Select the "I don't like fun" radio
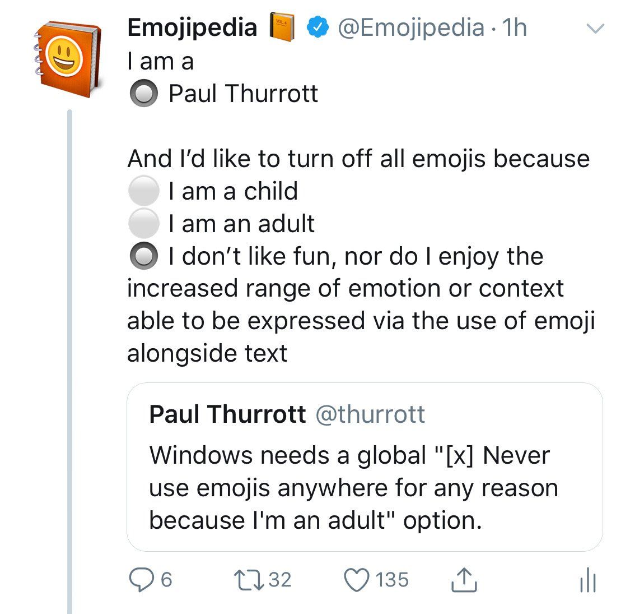This screenshot has height=614, width=630. click(x=143, y=256)
